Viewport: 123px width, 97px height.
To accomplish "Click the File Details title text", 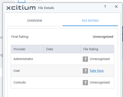I will pos(46,8).
